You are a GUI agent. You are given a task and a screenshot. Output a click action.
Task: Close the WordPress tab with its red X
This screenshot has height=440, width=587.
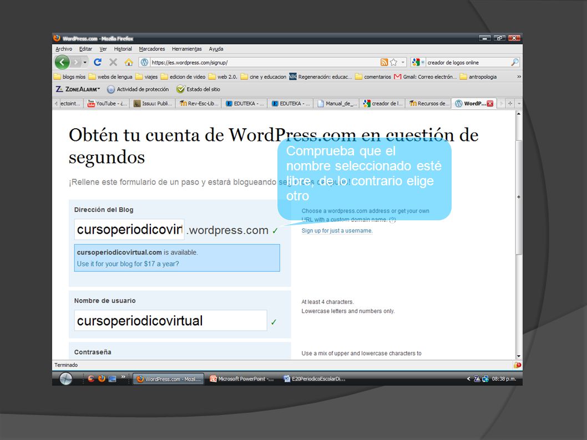coord(490,104)
